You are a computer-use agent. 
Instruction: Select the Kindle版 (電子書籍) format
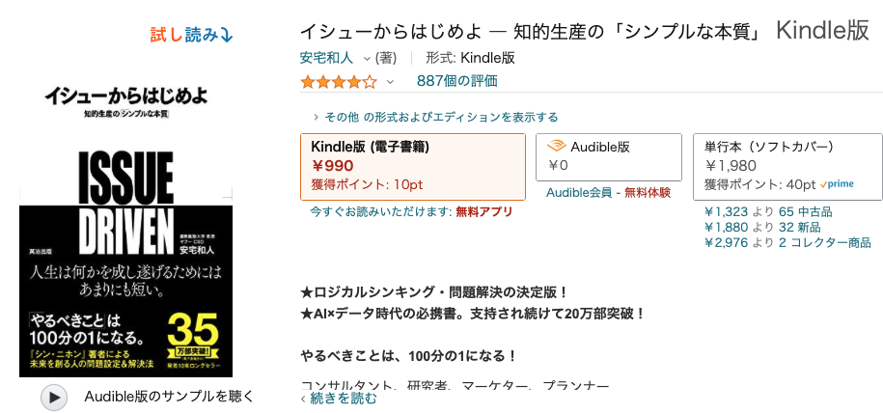[x=413, y=167]
